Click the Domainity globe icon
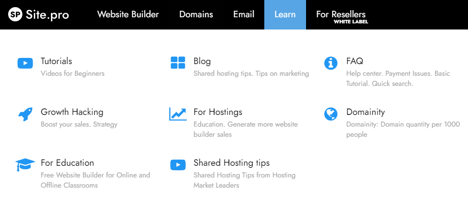 (331, 114)
